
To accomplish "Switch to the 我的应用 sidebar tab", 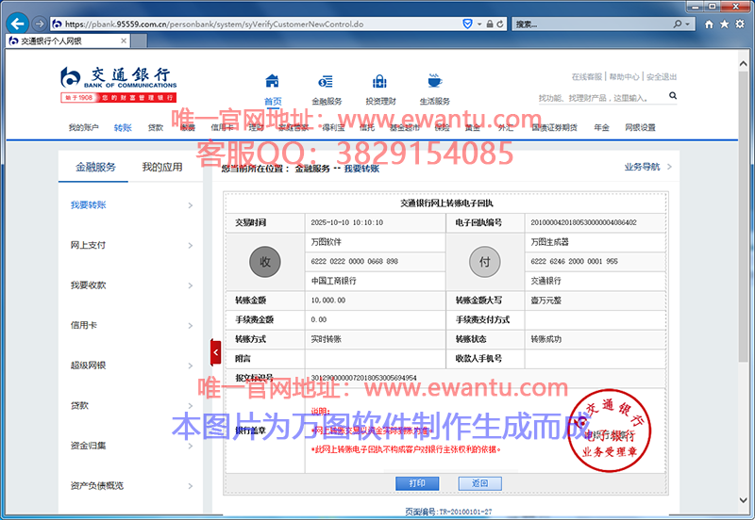I will pyautogui.click(x=162, y=168).
